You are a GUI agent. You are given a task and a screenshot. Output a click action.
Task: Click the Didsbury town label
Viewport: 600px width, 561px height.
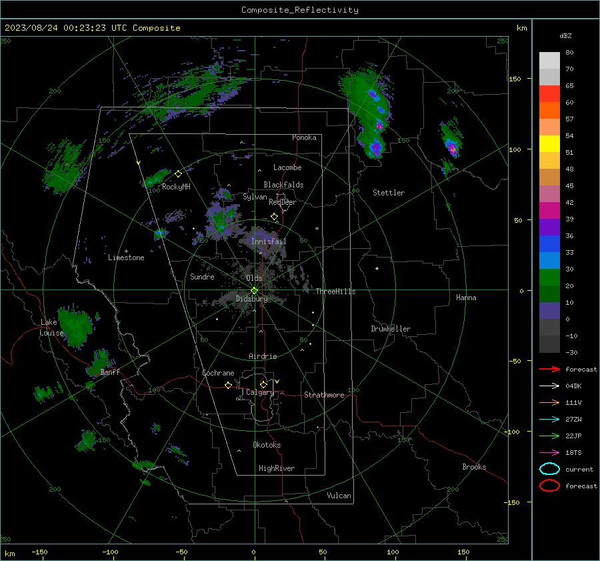pos(252,299)
